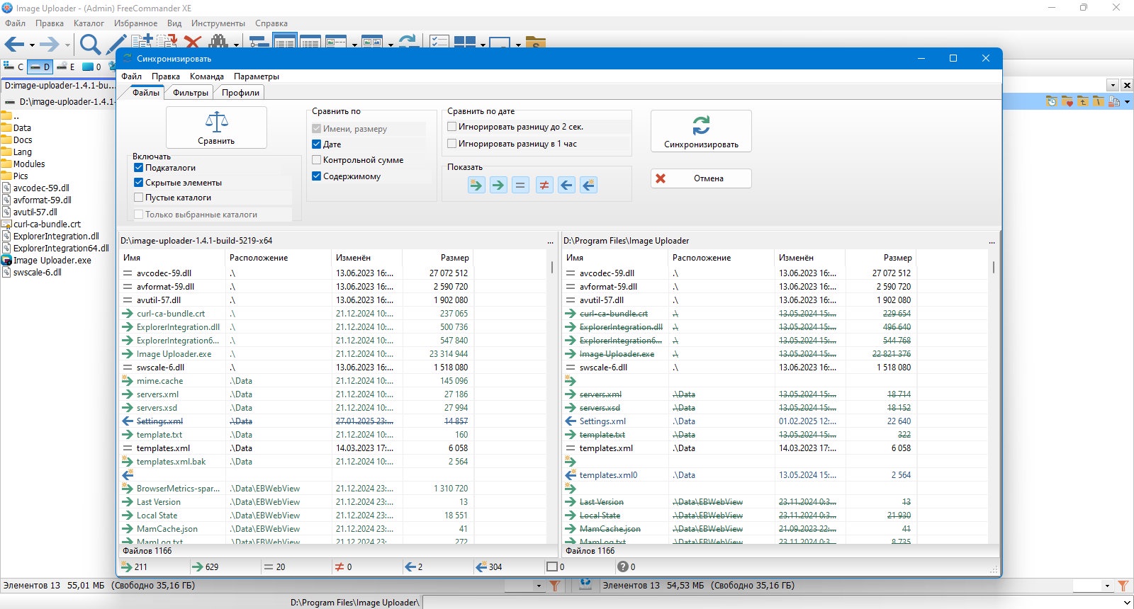Switch to the Фильтры tab

(x=191, y=93)
